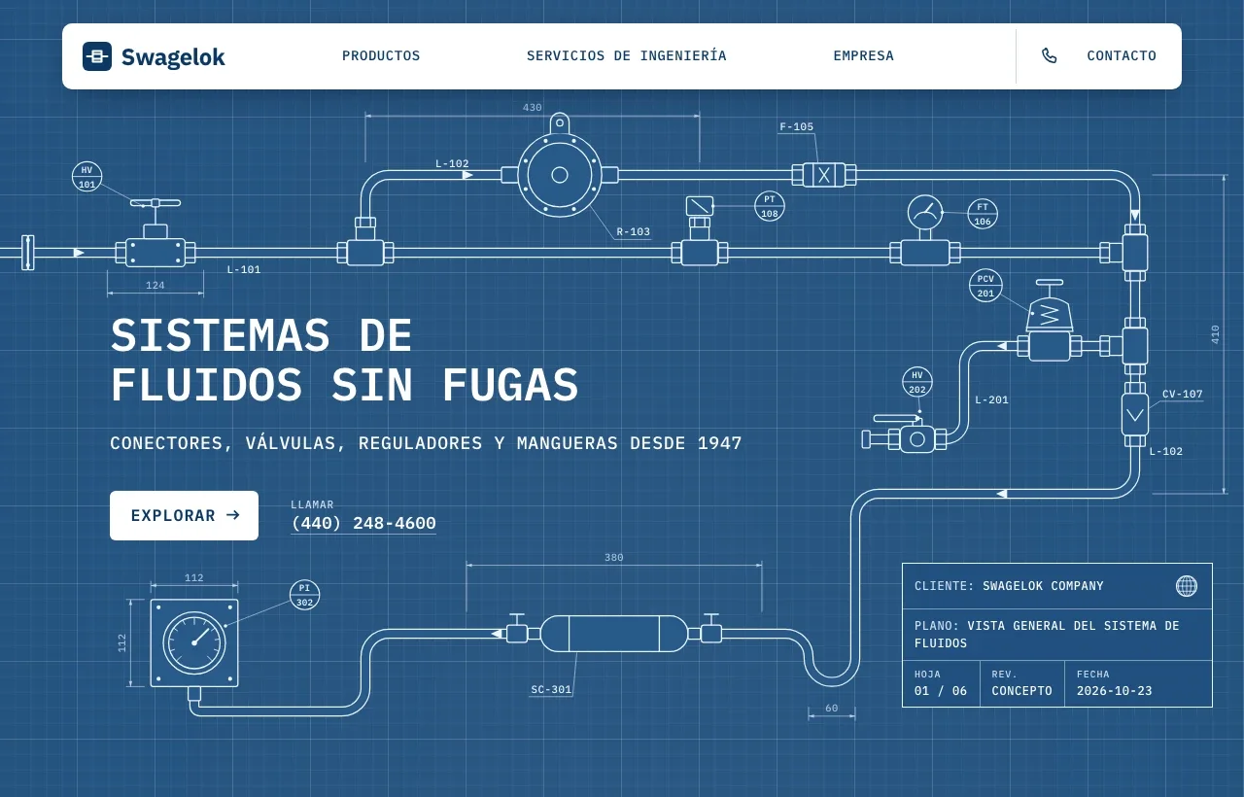Click the F-105 label text

[797, 127]
